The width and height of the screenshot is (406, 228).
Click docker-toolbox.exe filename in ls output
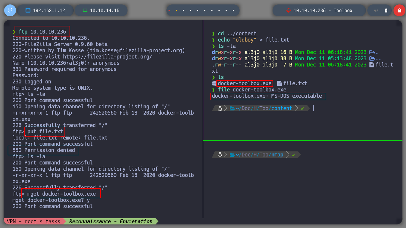[x=245, y=83]
